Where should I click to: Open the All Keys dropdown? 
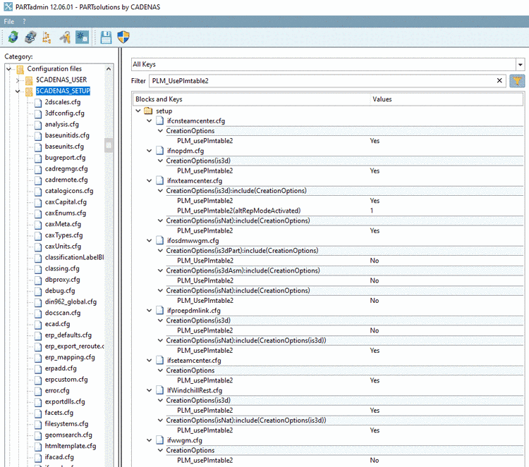520,64
